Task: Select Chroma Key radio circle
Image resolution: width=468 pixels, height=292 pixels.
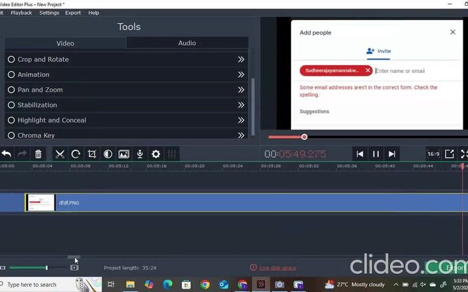Action: (x=11, y=135)
